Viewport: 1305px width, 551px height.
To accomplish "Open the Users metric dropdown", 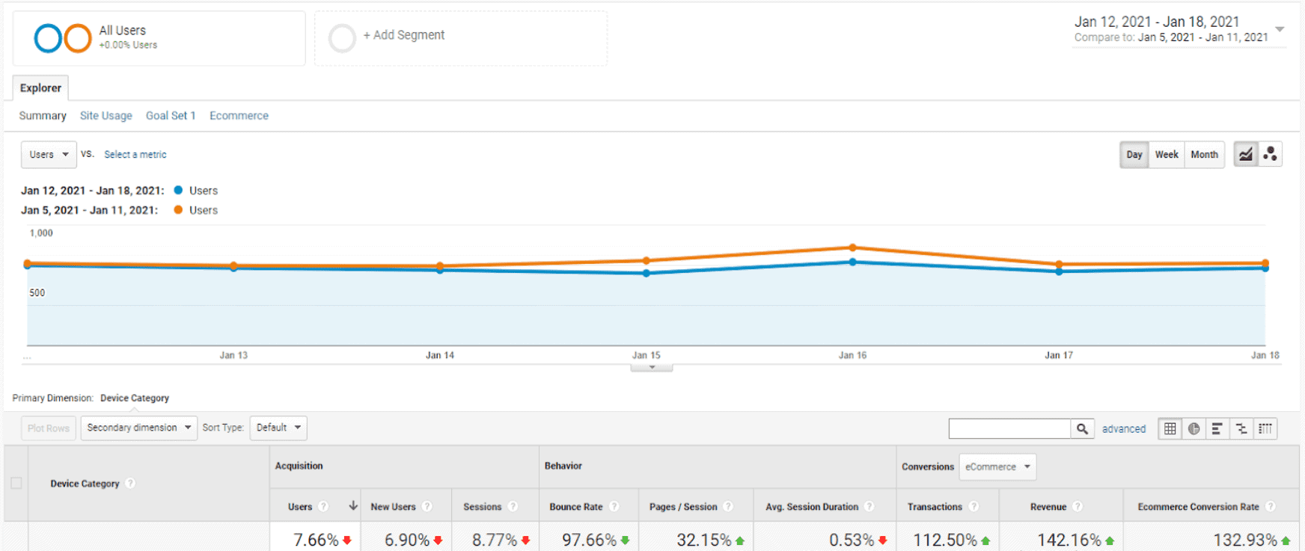I will point(49,155).
